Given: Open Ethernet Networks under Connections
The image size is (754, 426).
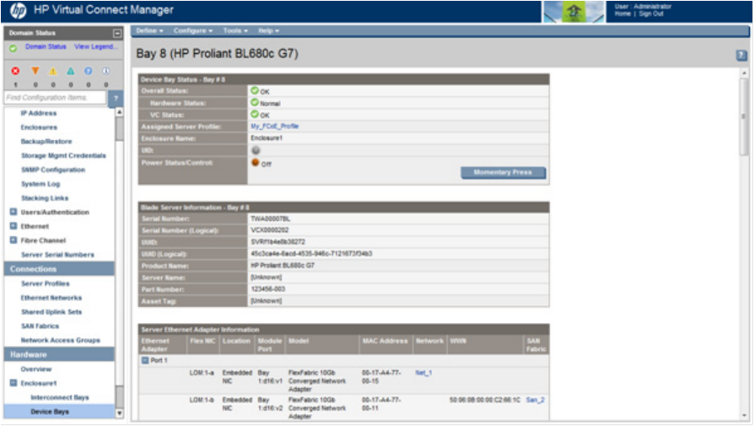Looking at the screenshot, I should (51, 298).
